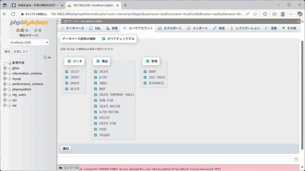Click the link chain icon above database tree
Image resolution: width=305 pixels, height=171 pixels.
[x=49, y=57]
